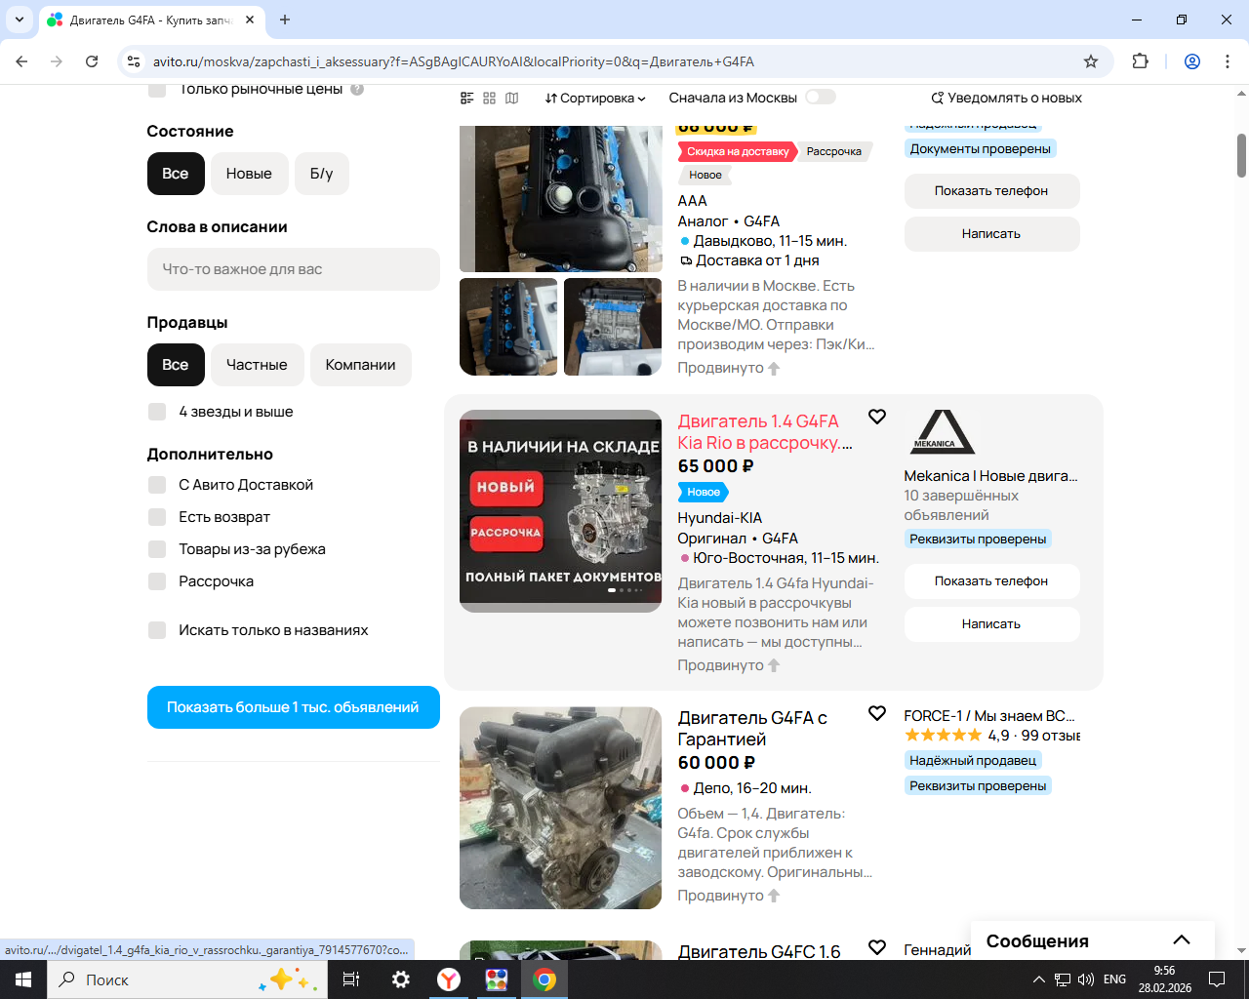Open map view icon
This screenshot has width=1249, height=999.
[511, 98]
